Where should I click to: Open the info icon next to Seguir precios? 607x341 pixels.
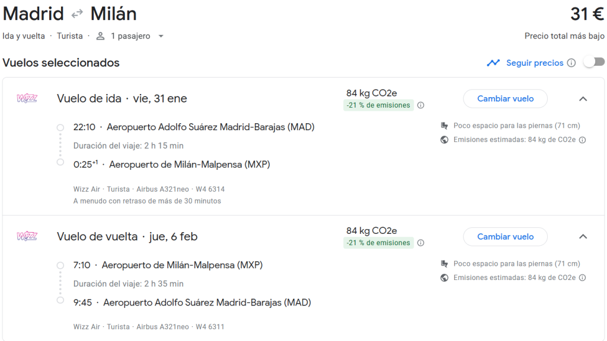[572, 62]
